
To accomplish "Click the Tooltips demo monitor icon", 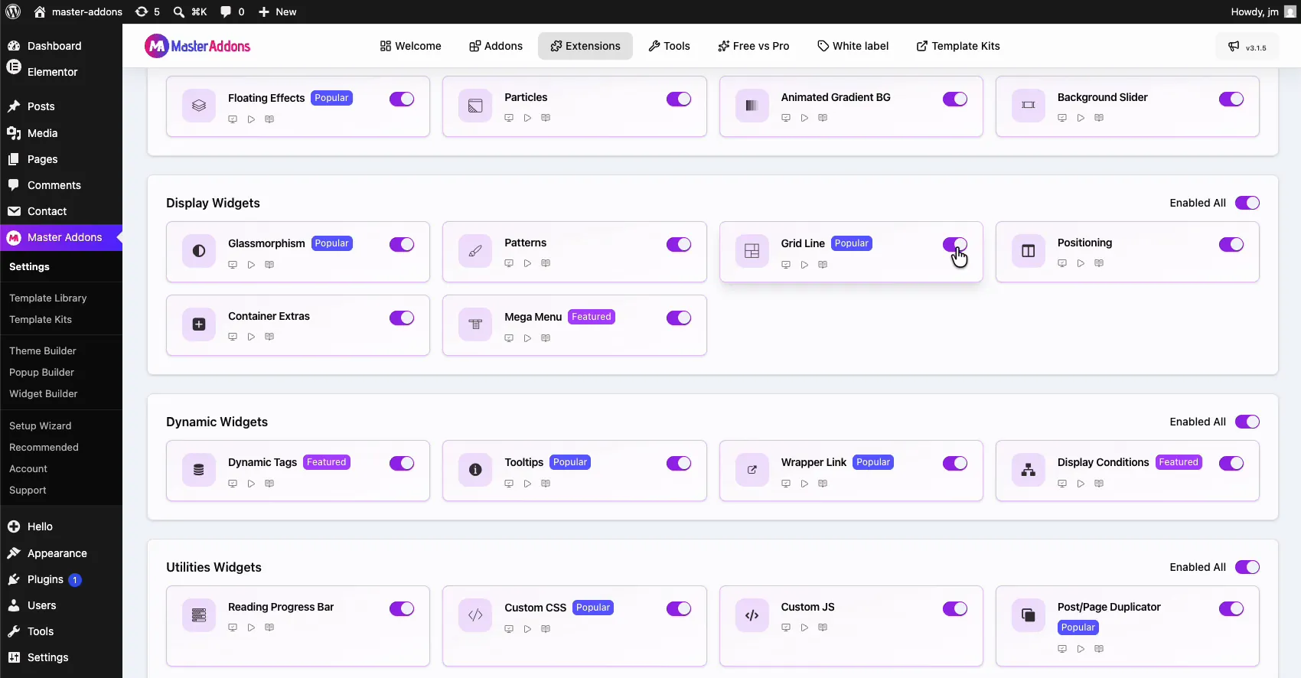I will point(509,484).
